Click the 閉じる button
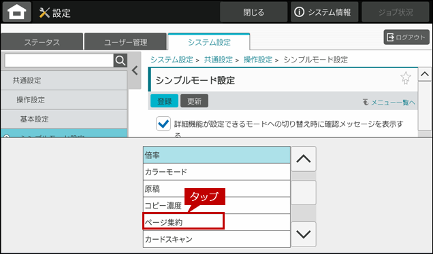This screenshot has height=254, width=433. click(x=253, y=12)
